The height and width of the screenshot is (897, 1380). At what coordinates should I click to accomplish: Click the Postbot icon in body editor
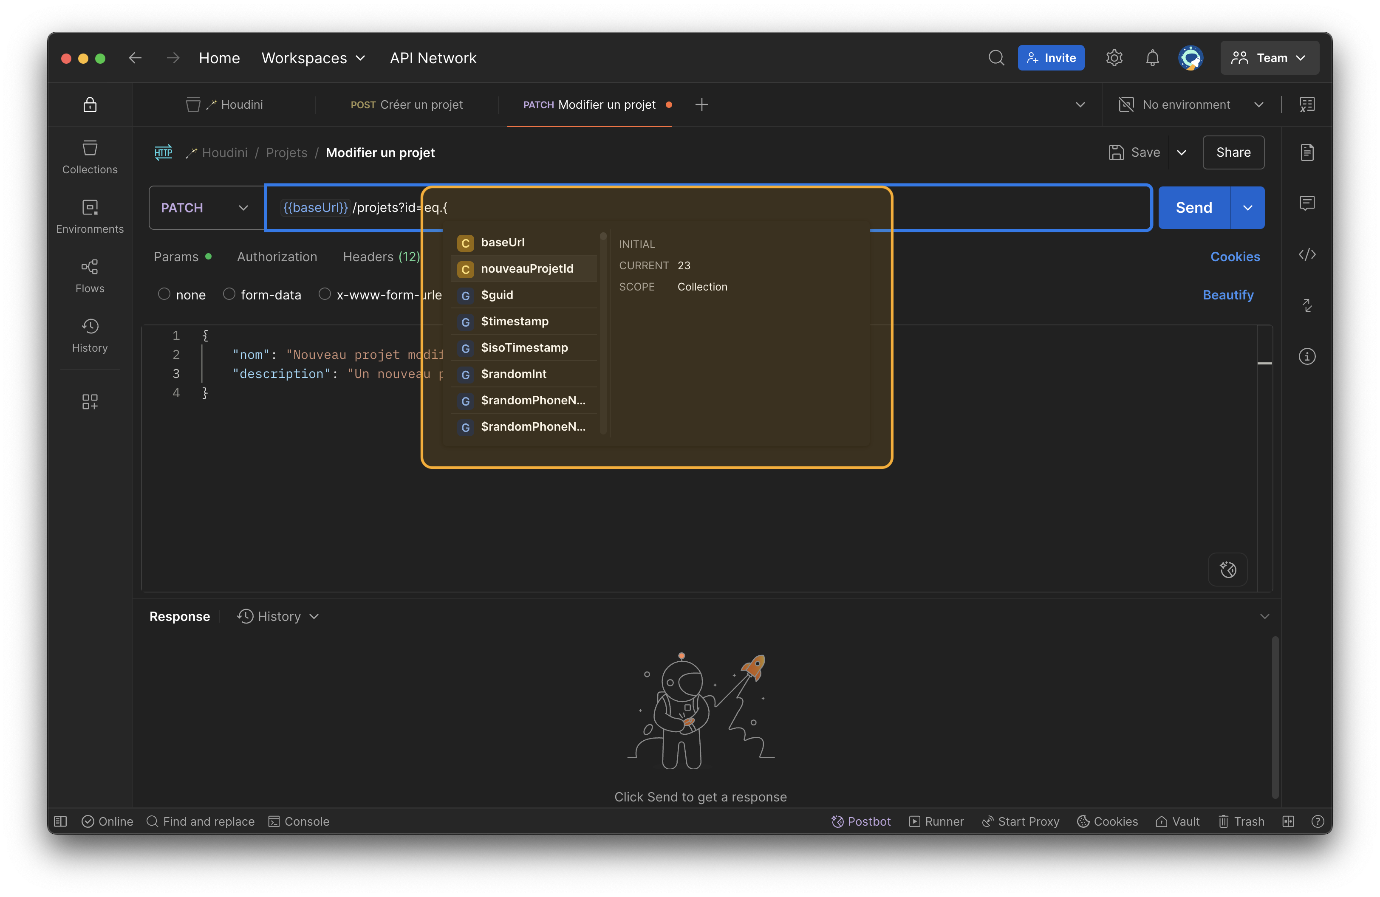point(1227,570)
